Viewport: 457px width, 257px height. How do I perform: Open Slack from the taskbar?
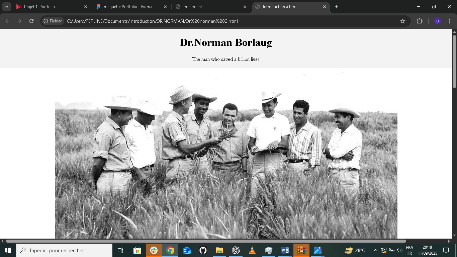tap(154, 250)
